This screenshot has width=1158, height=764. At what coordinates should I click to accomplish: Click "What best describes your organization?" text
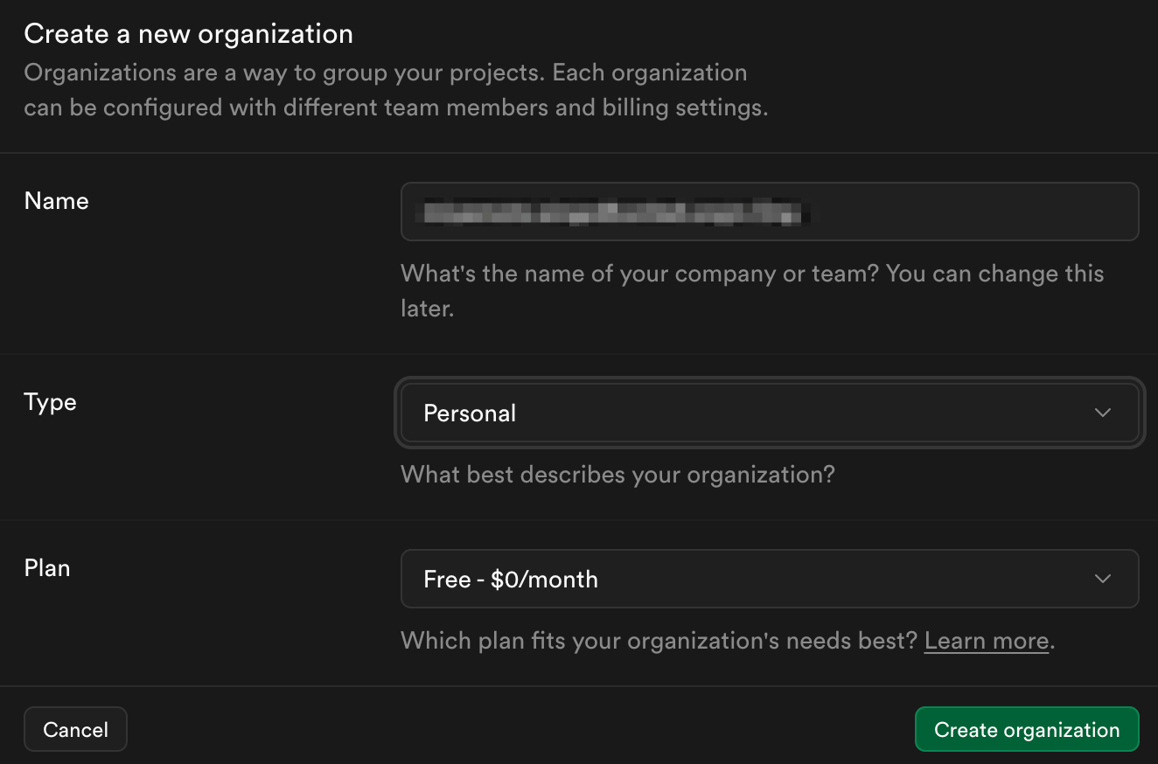click(x=617, y=475)
